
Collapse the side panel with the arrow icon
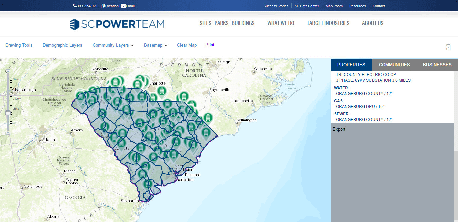point(447,47)
